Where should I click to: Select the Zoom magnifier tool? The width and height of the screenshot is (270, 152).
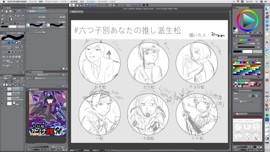(x=3, y=11)
